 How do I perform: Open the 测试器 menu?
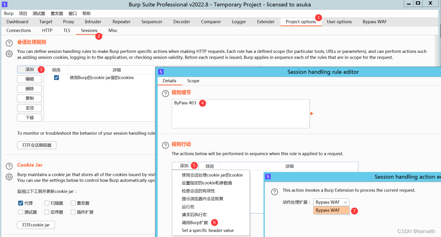[38, 13]
